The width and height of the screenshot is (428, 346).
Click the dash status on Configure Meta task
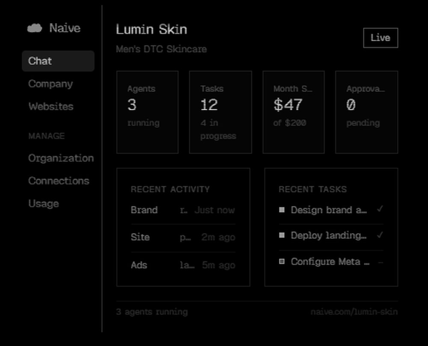[380, 262]
